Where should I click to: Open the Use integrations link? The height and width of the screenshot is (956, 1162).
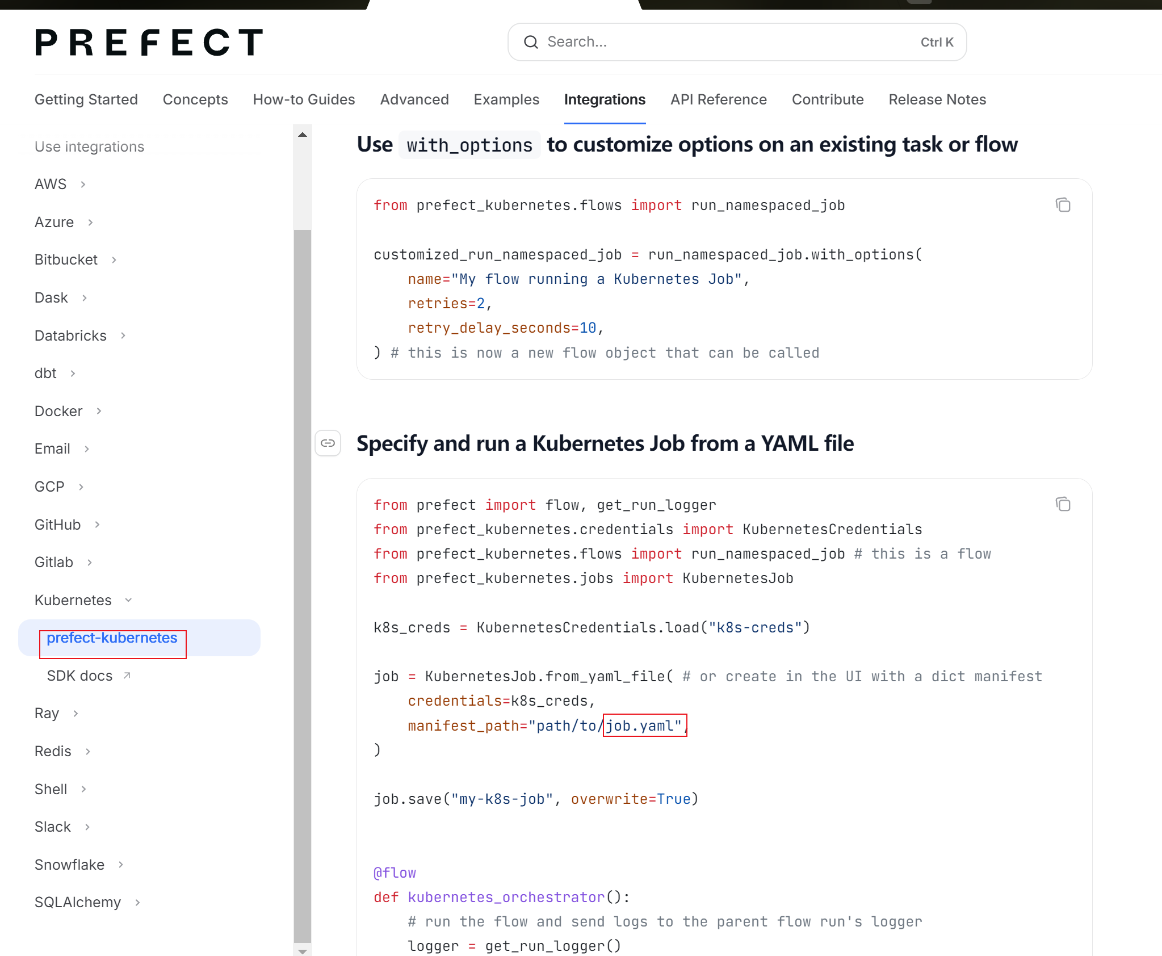click(x=90, y=146)
